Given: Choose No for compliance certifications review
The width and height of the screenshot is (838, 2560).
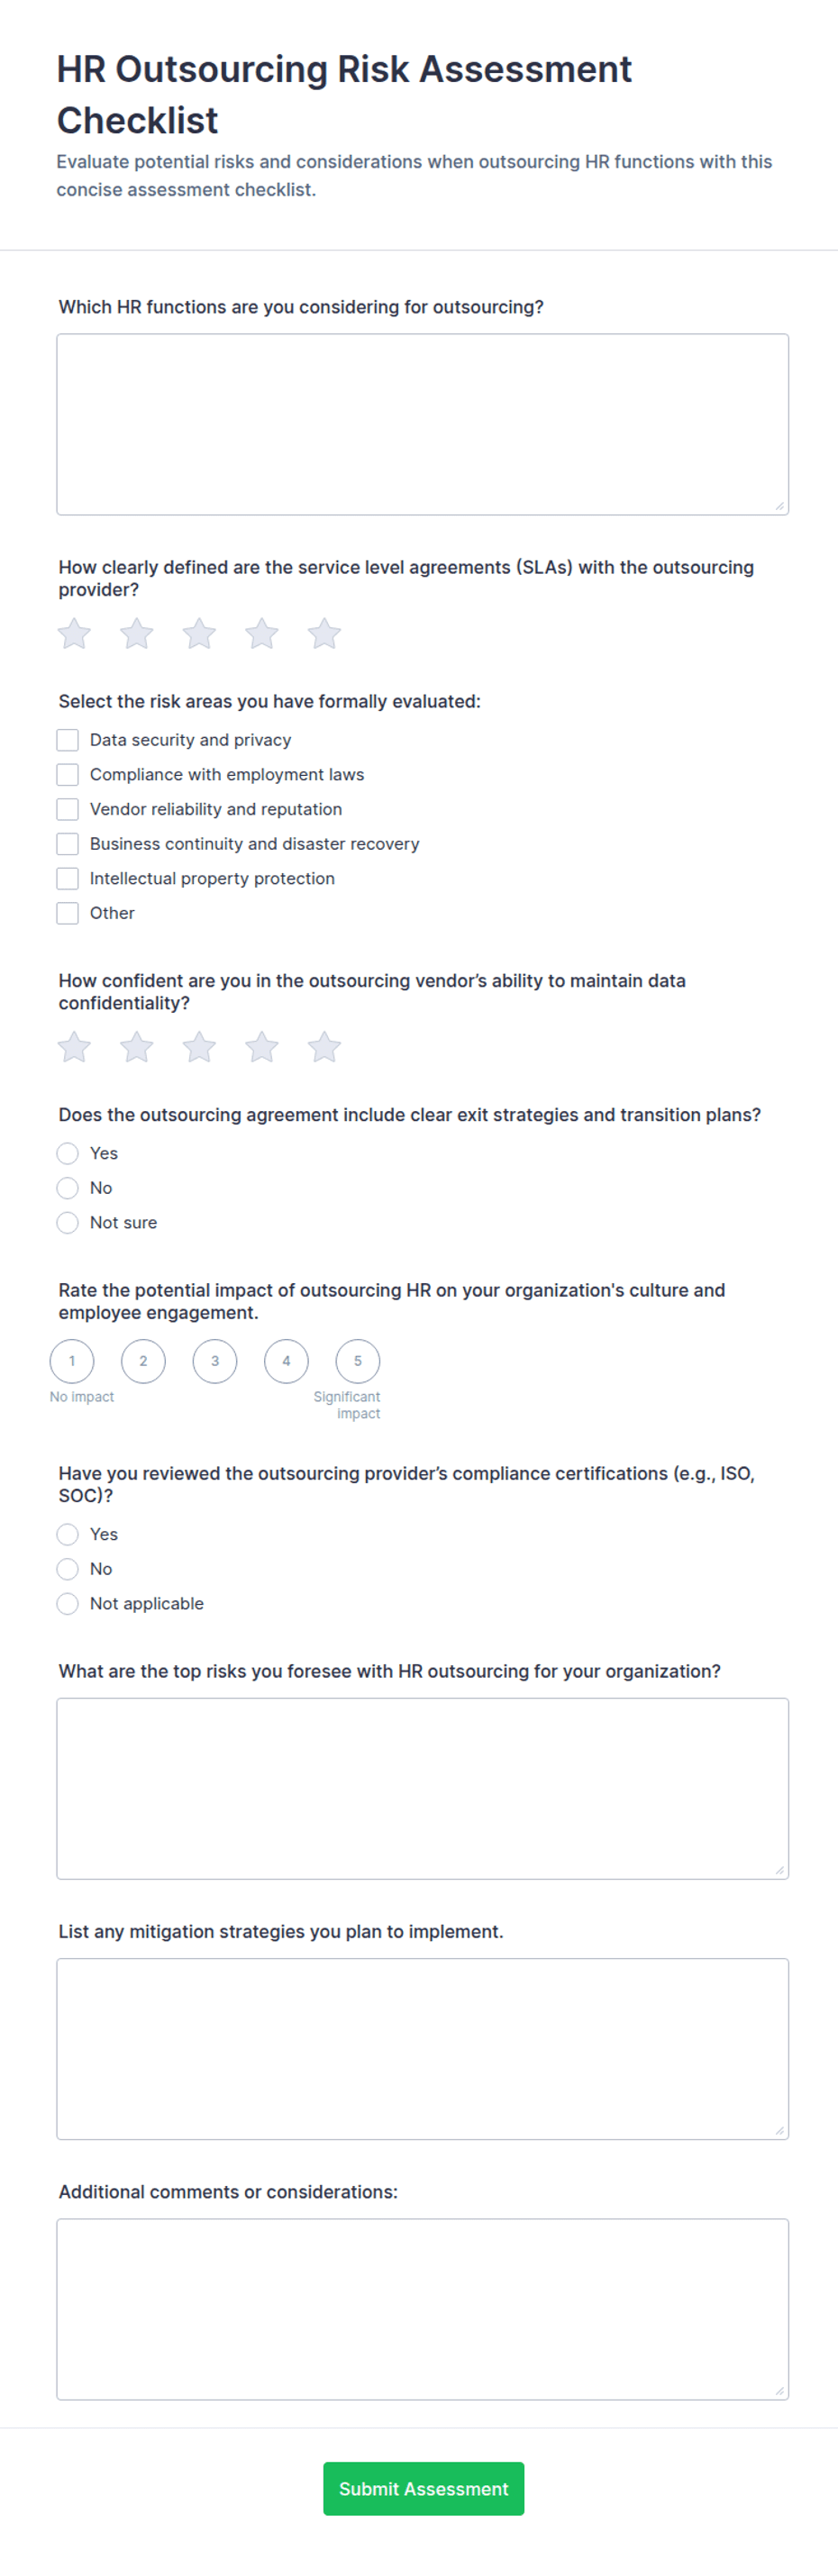Looking at the screenshot, I should pos(68,1568).
